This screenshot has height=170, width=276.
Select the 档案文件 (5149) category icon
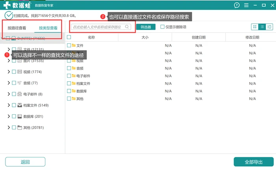20,105
